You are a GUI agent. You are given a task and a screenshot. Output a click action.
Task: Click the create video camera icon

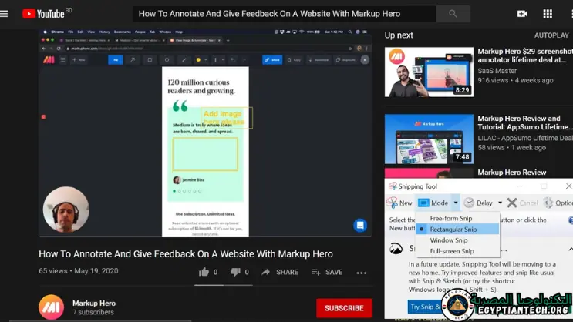click(522, 14)
